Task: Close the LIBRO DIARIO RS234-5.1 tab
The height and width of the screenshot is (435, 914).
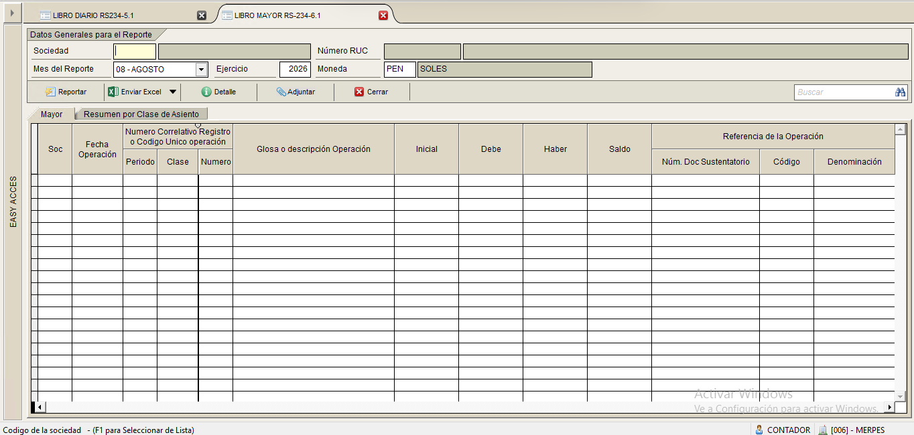Action: coord(202,15)
